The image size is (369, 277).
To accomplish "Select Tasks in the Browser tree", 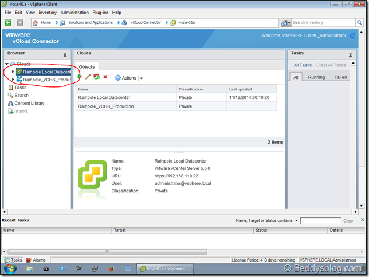I will point(21,88).
